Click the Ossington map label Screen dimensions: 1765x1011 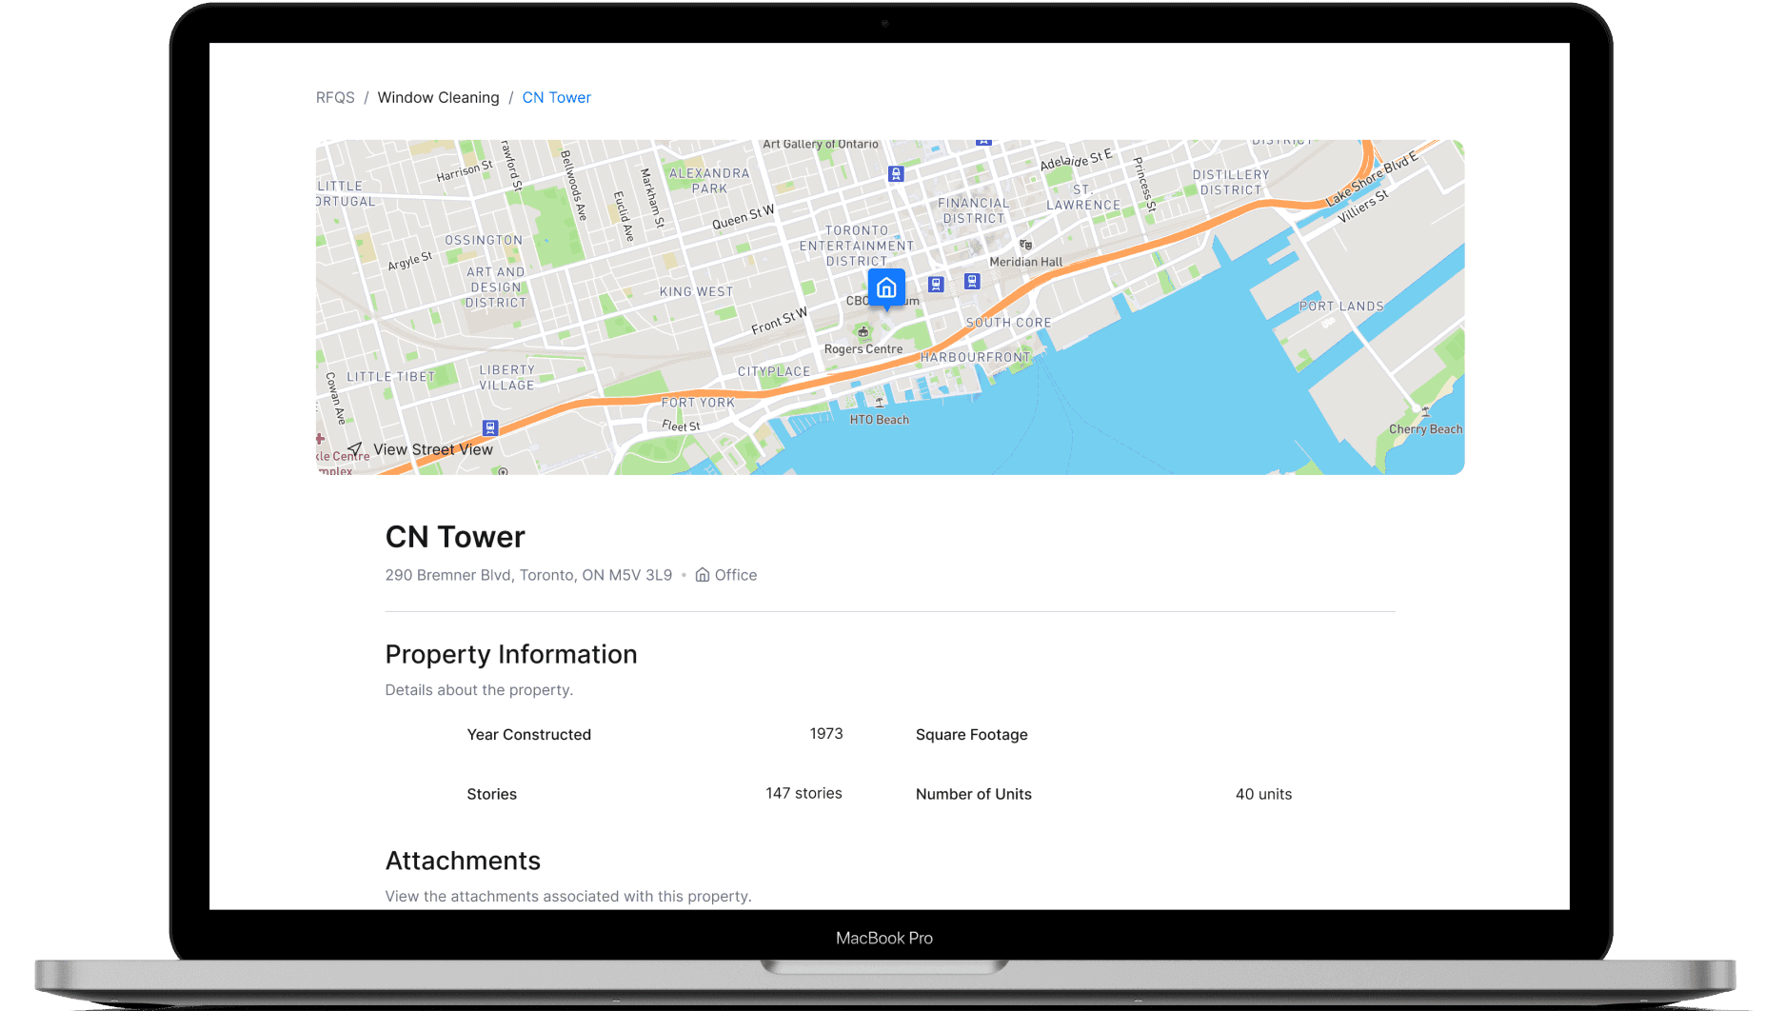484,241
